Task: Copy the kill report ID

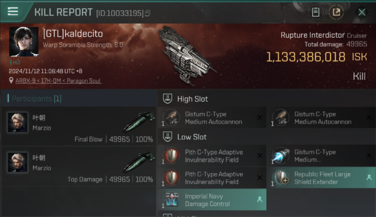Action: click(148, 13)
